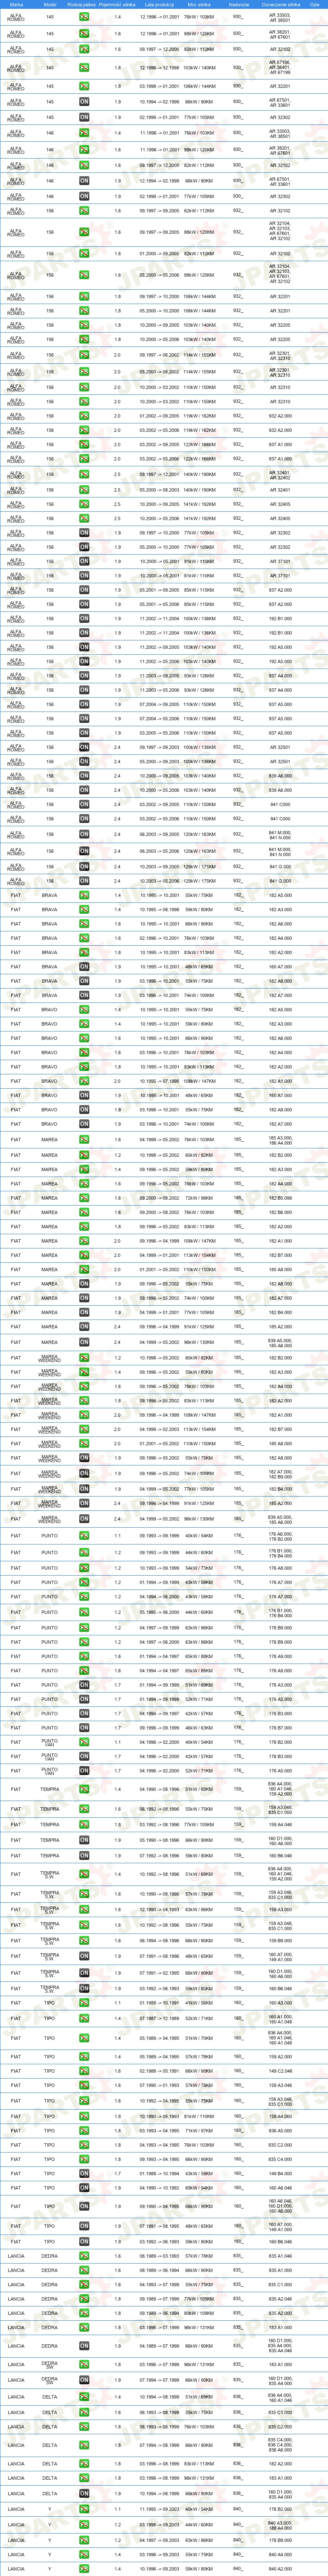Click the Nadwozie column header
The width and height of the screenshot is (328, 2576).
[x=238, y=5]
